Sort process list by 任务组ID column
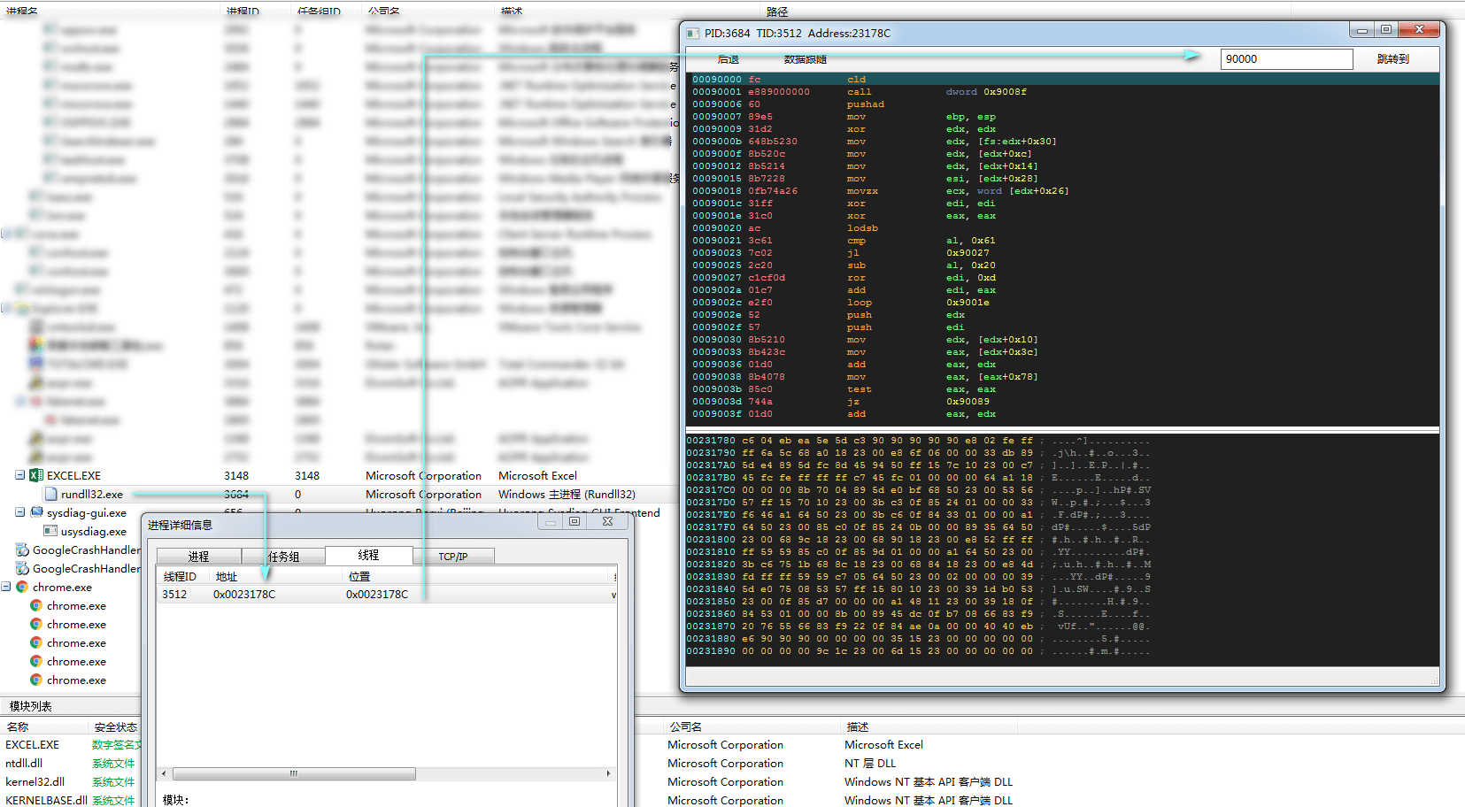1465x807 pixels. [319, 11]
